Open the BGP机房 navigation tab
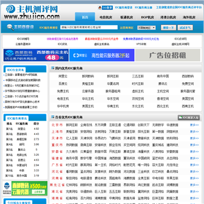Image resolution: width=204 pixels, height=204 pixels. pos(147,17)
